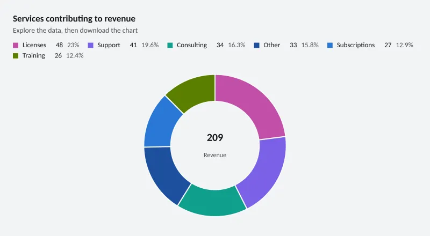
Task: Click the teal Consulting donut segment
Action: pyautogui.click(x=212, y=203)
